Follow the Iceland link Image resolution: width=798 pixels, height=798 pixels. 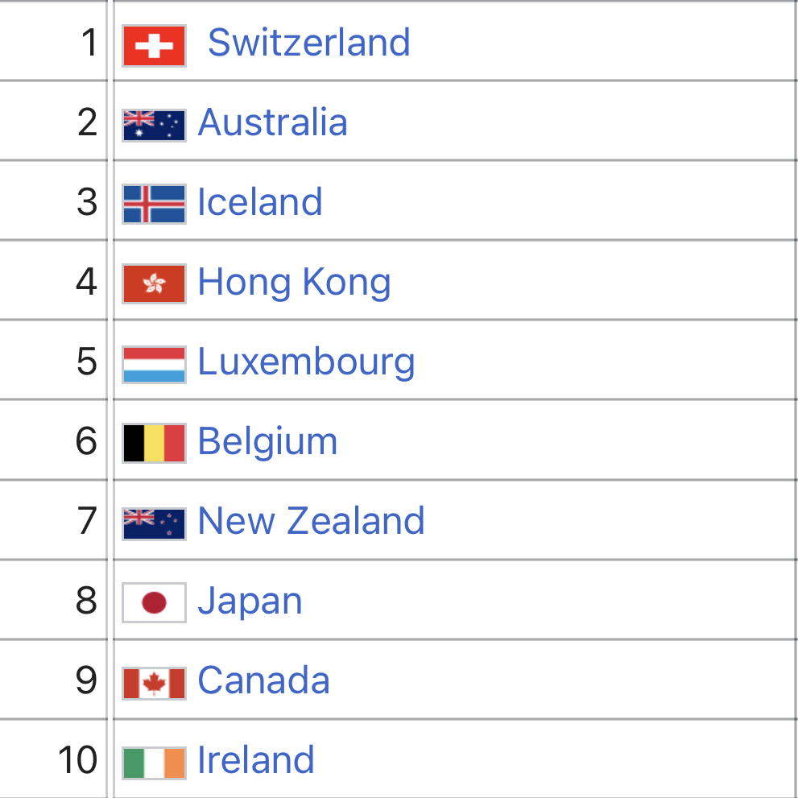coord(259,202)
